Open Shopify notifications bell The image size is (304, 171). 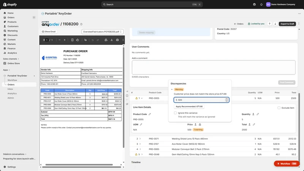tap(261, 5)
